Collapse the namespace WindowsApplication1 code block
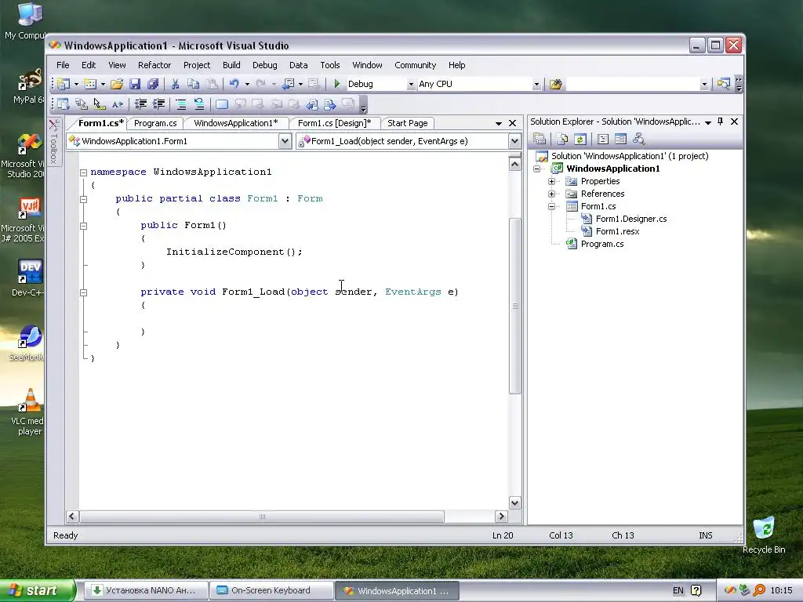This screenshot has width=803, height=602. tap(83, 172)
